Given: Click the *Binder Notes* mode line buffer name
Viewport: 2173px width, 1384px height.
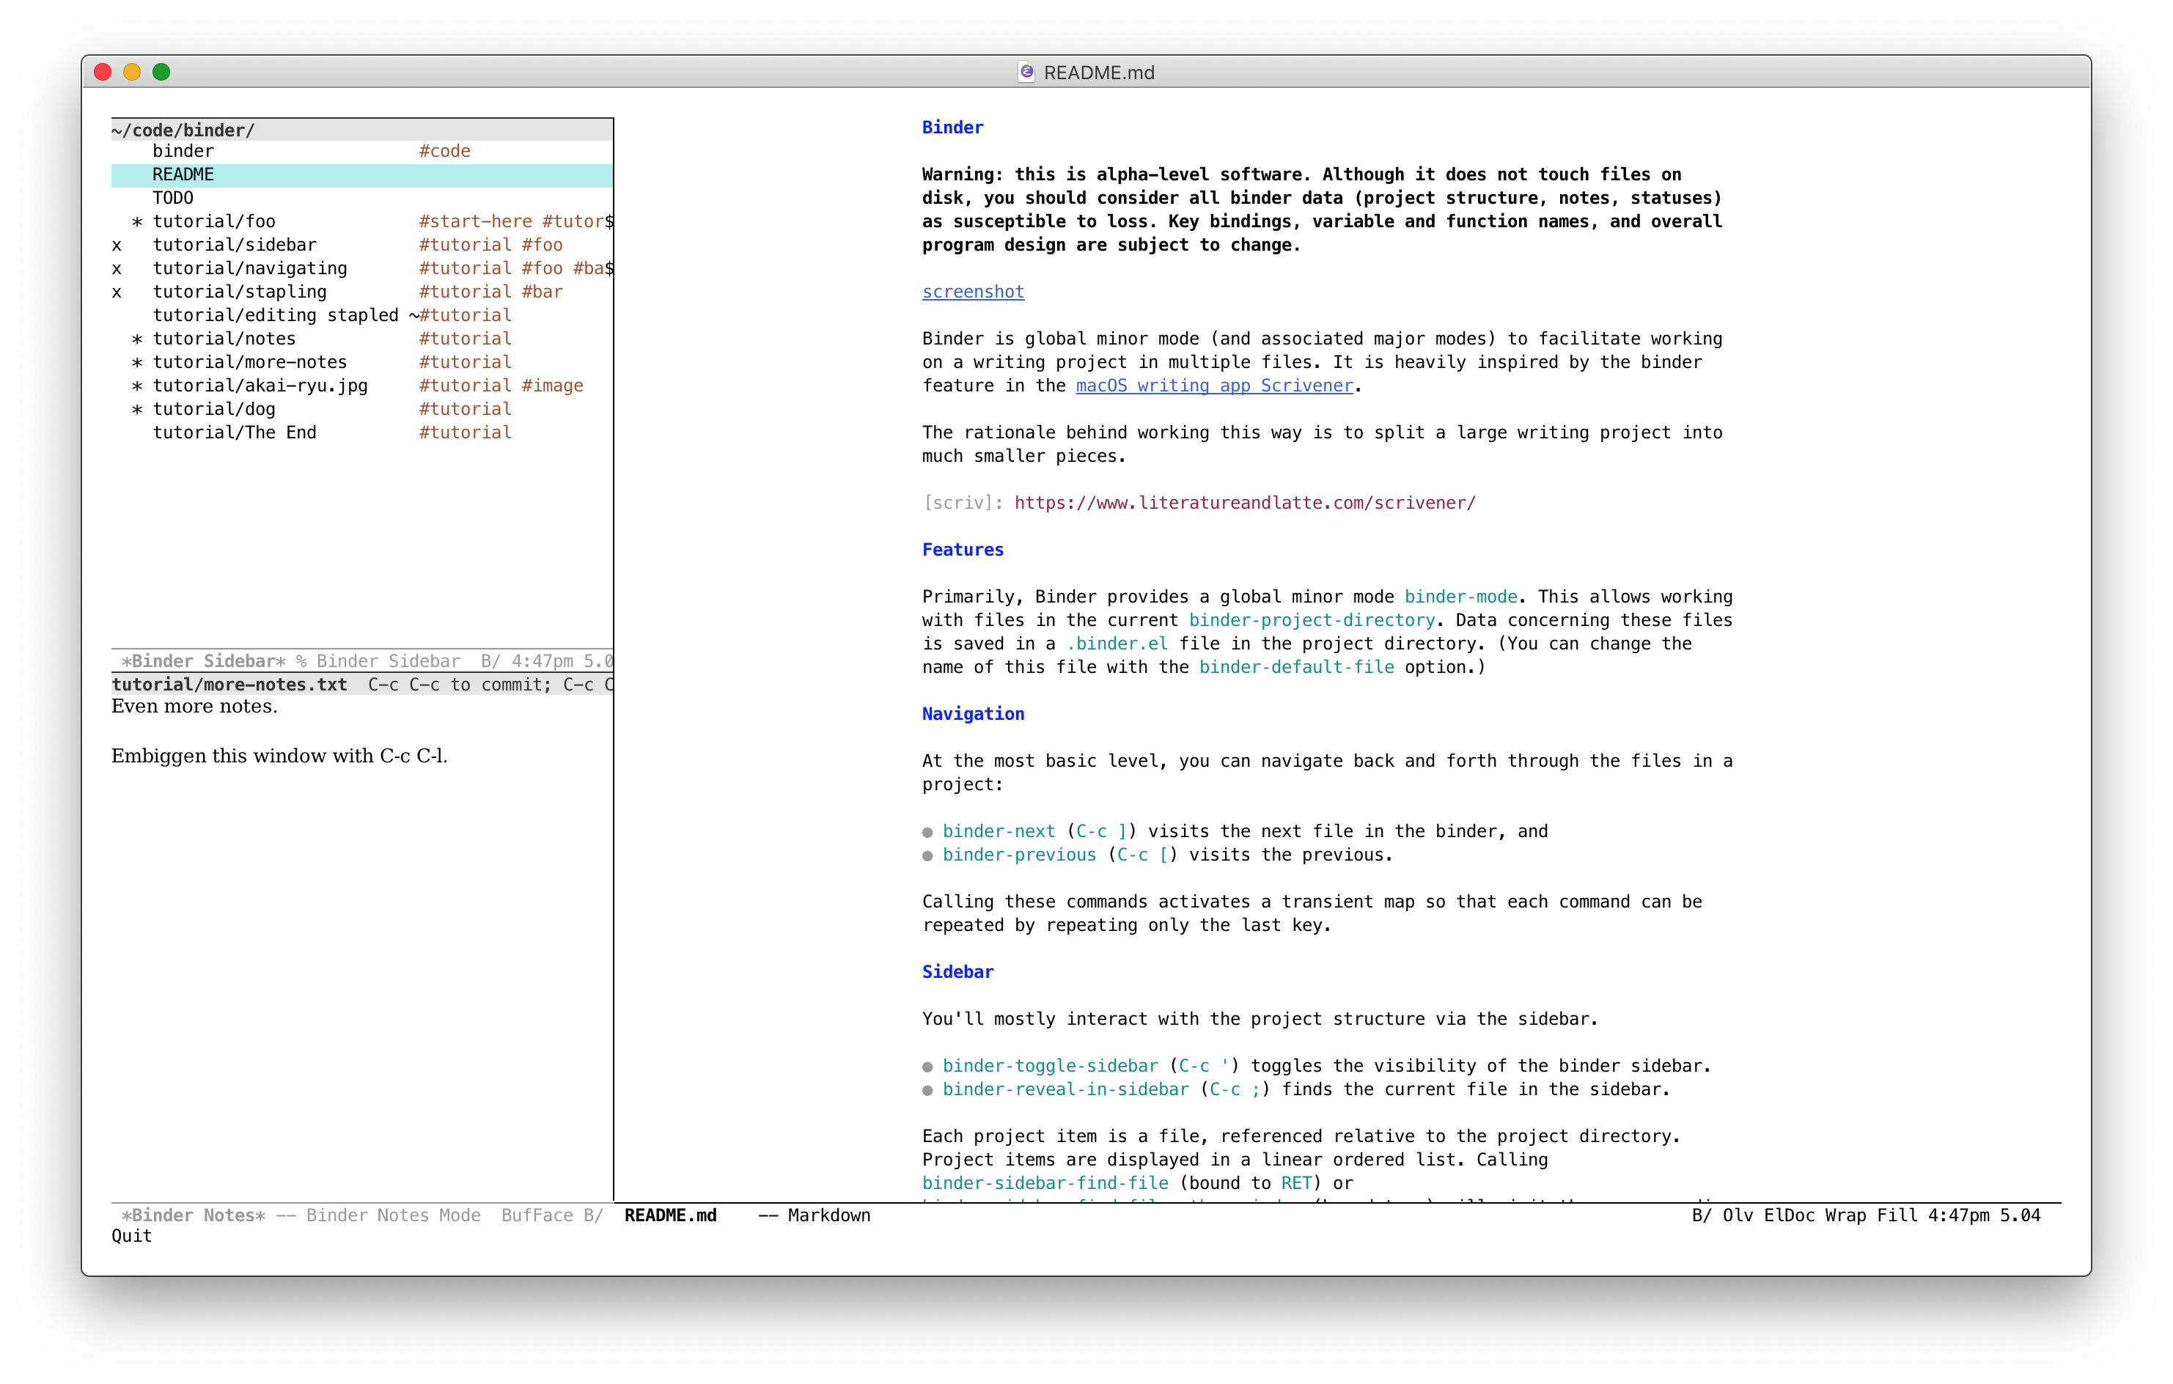Looking at the screenshot, I should 193,1215.
